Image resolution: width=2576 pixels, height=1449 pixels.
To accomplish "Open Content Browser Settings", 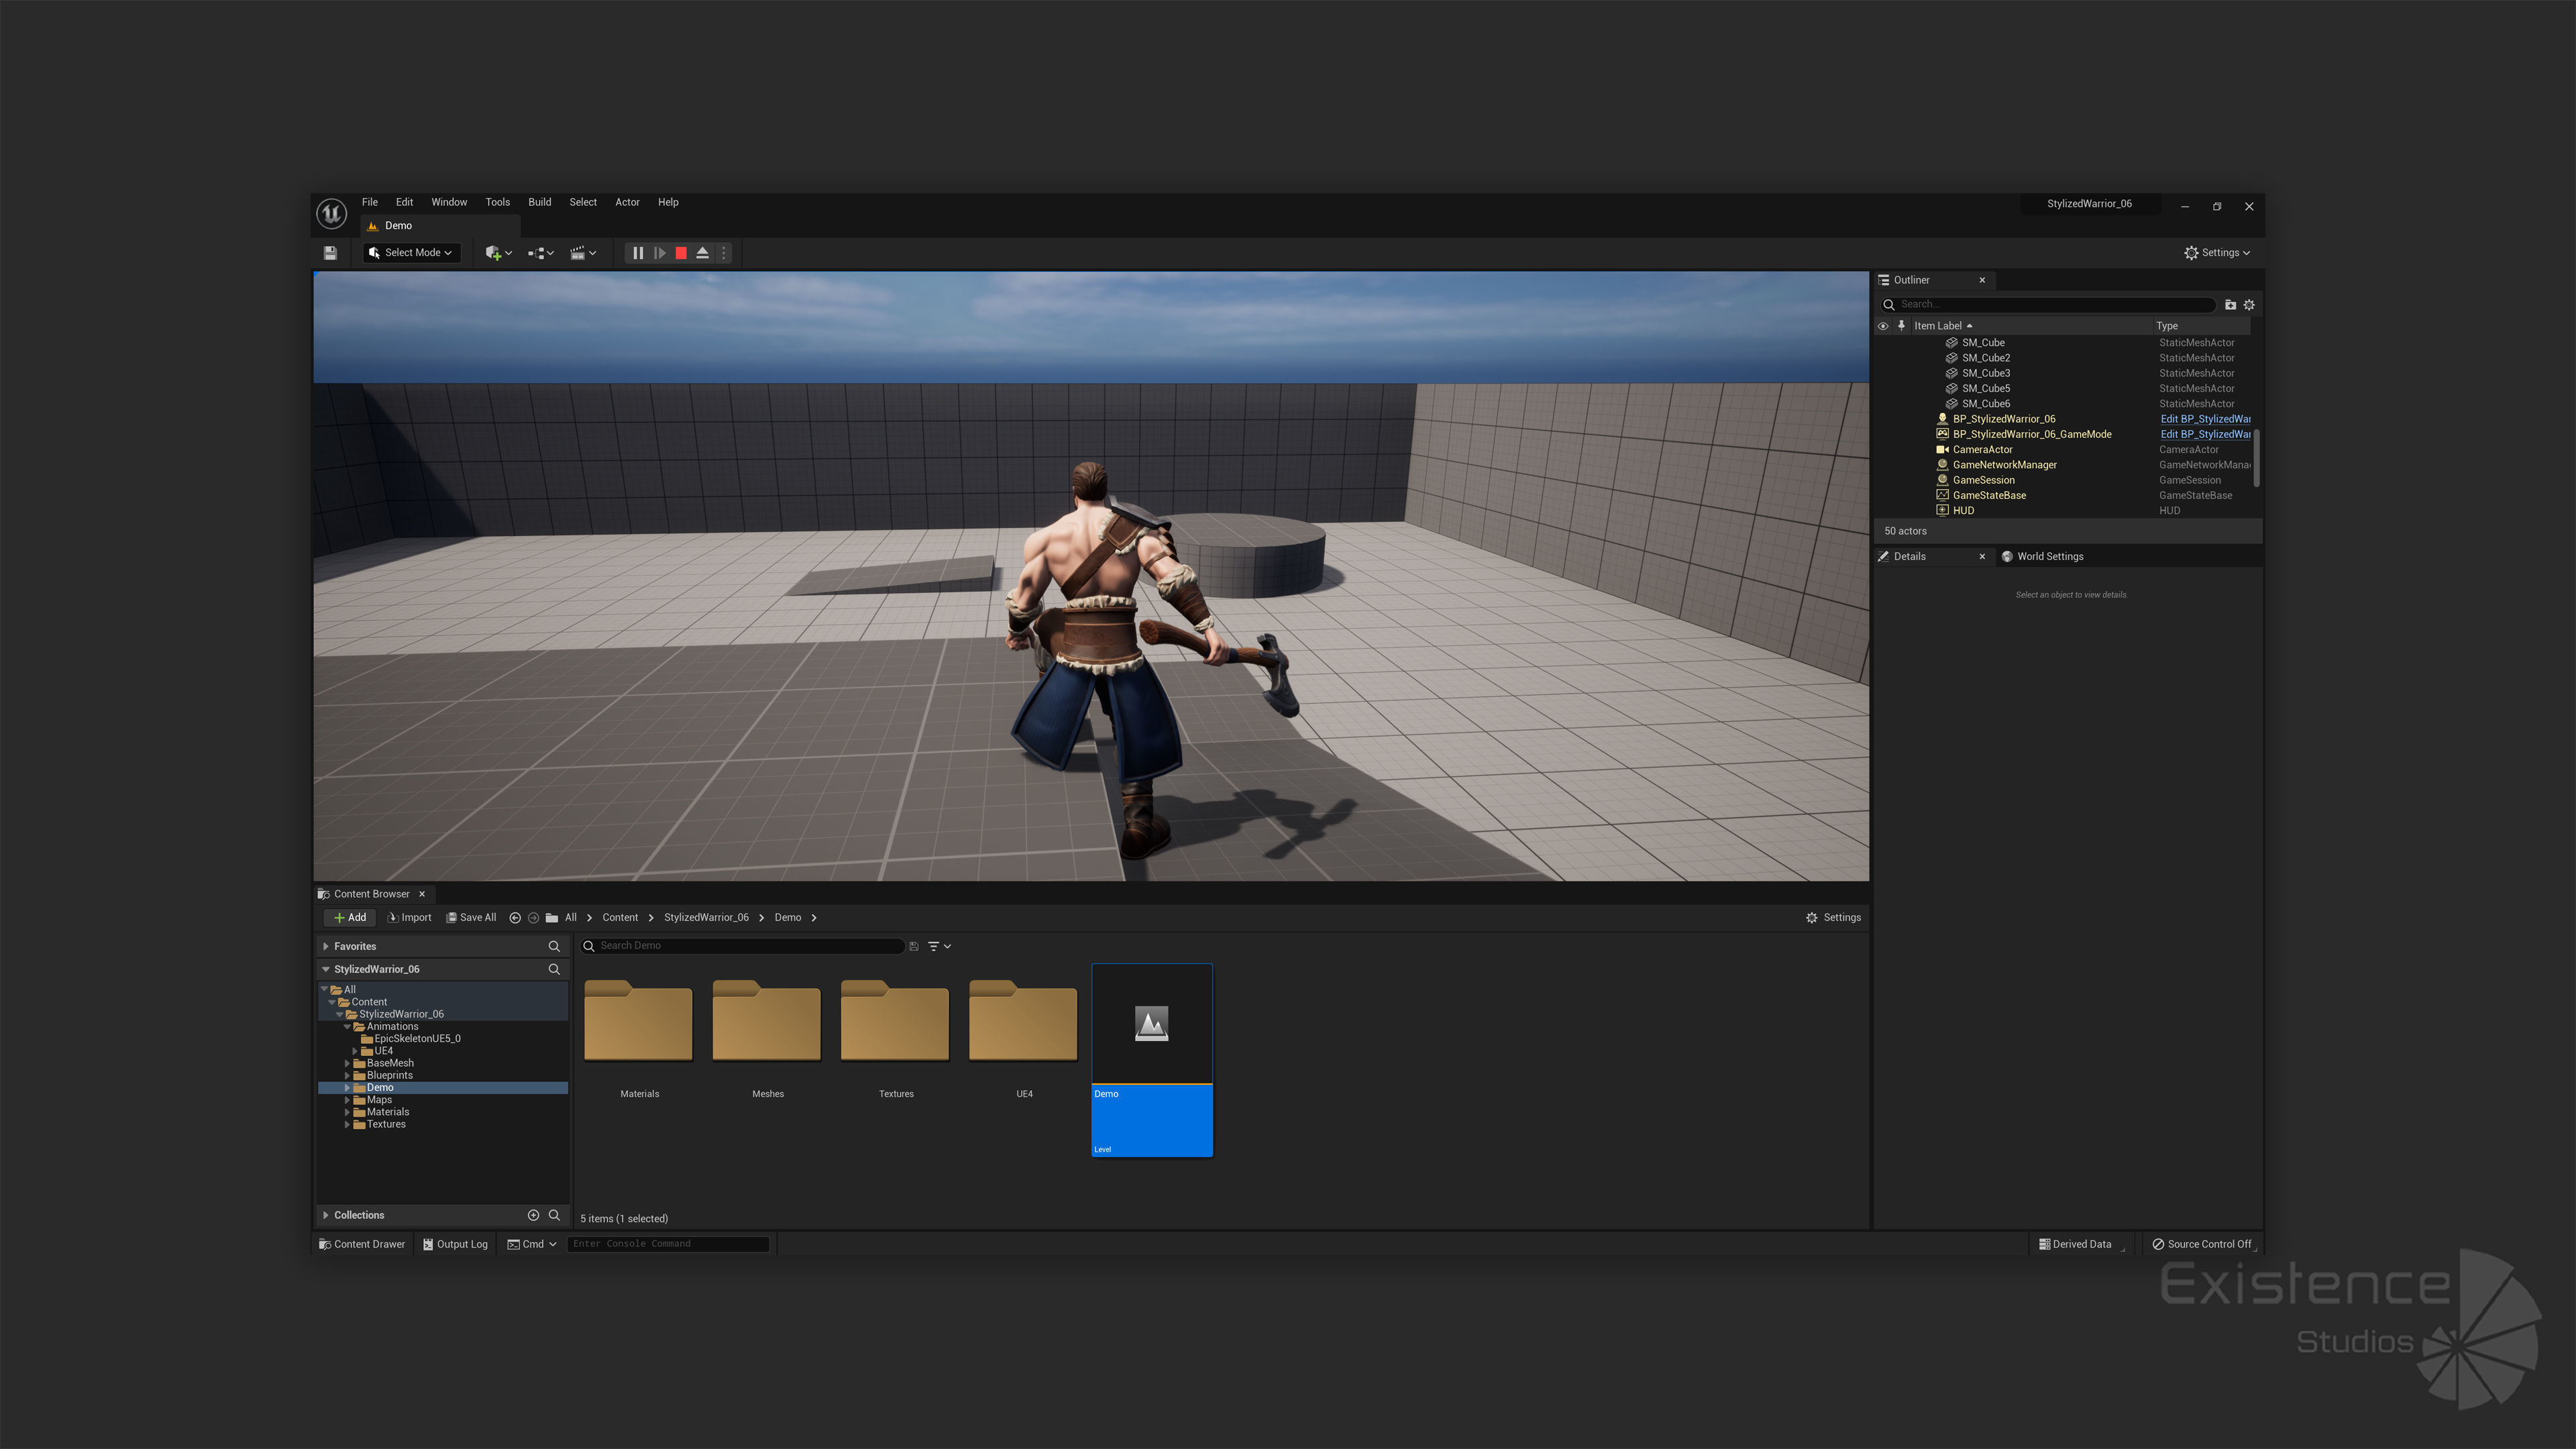I will pos(1833,918).
